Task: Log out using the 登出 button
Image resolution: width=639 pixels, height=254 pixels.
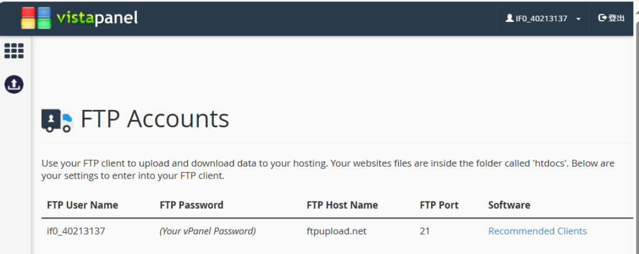Action: point(612,19)
